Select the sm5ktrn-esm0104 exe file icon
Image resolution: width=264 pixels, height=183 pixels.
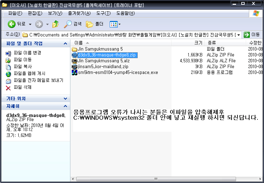tap(74, 73)
